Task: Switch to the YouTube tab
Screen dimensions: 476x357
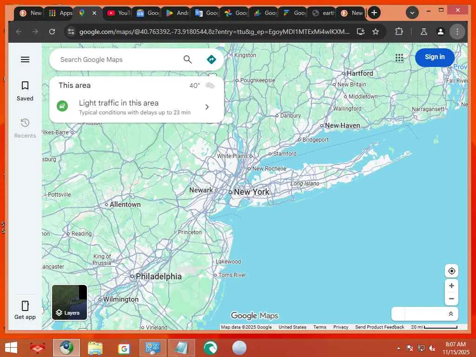Action: 119,13
